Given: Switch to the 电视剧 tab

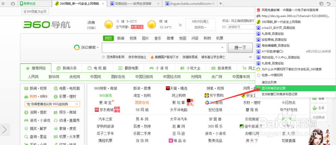Looking at the screenshot, I should [x=97, y=68].
